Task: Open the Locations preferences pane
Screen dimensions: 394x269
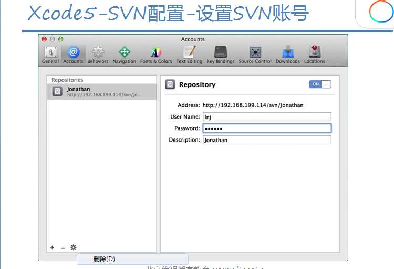Action: 314,55
